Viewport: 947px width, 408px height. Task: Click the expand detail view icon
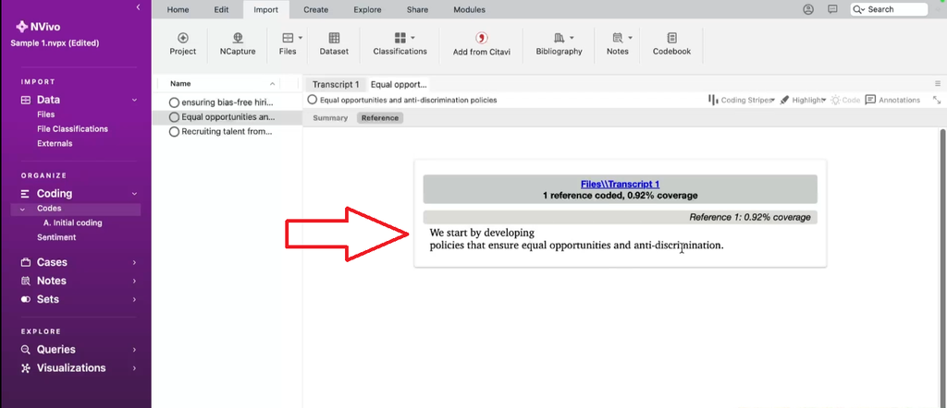pyautogui.click(x=937, y=100)
